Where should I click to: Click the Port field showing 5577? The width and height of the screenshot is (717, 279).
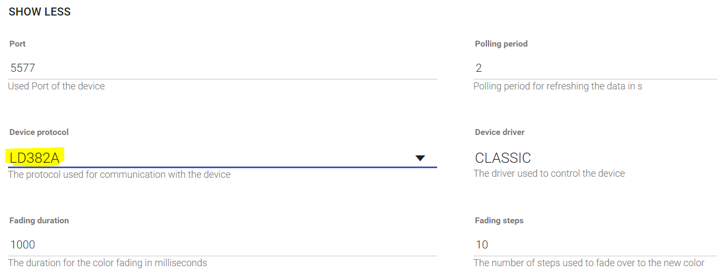[222, 68]
